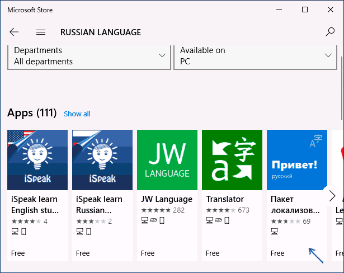This screenshot has height=273, width=344.
Task: Click iSpeak learn Russian... title
Action: pyautogui.click(x=99, y=205)
